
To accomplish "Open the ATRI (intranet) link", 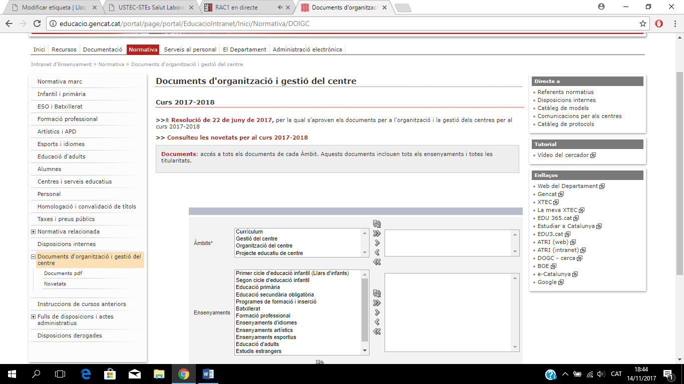I will 558,250.
